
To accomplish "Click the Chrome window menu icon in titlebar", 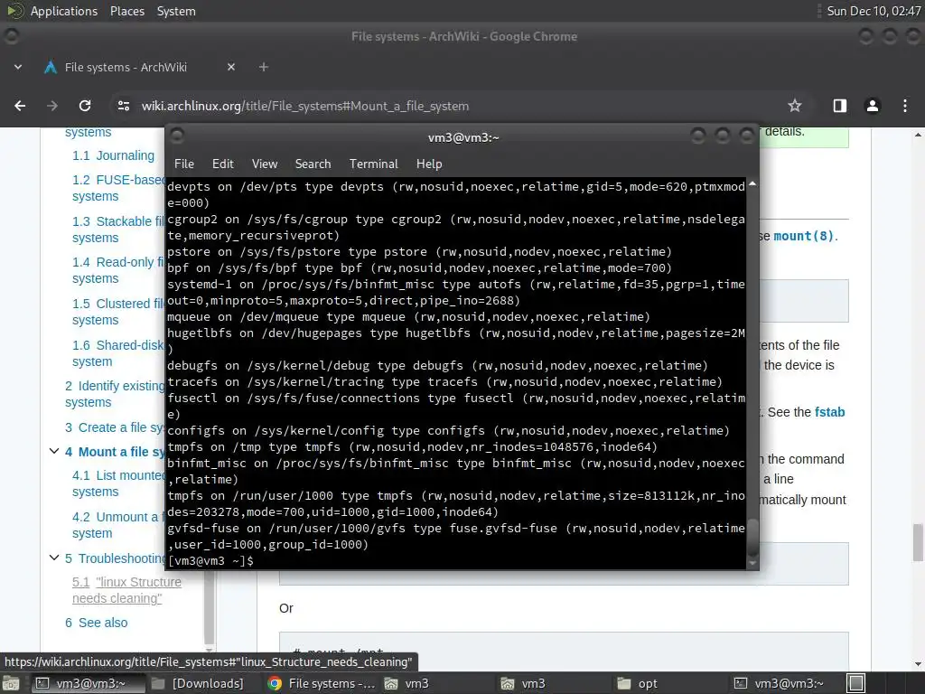I will tap(11, 36).
